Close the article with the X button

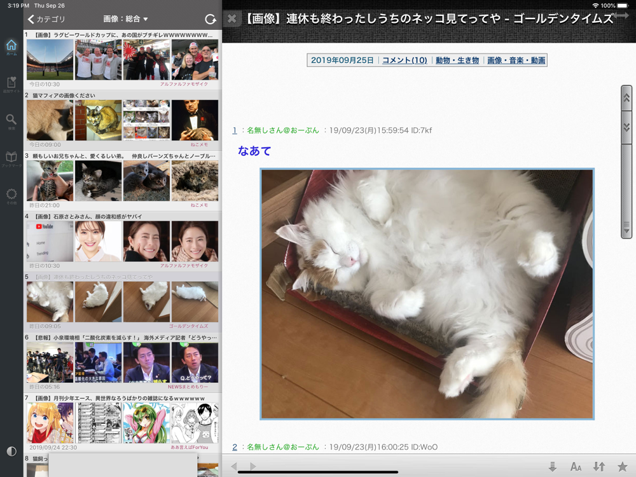[x=232, y=18]
